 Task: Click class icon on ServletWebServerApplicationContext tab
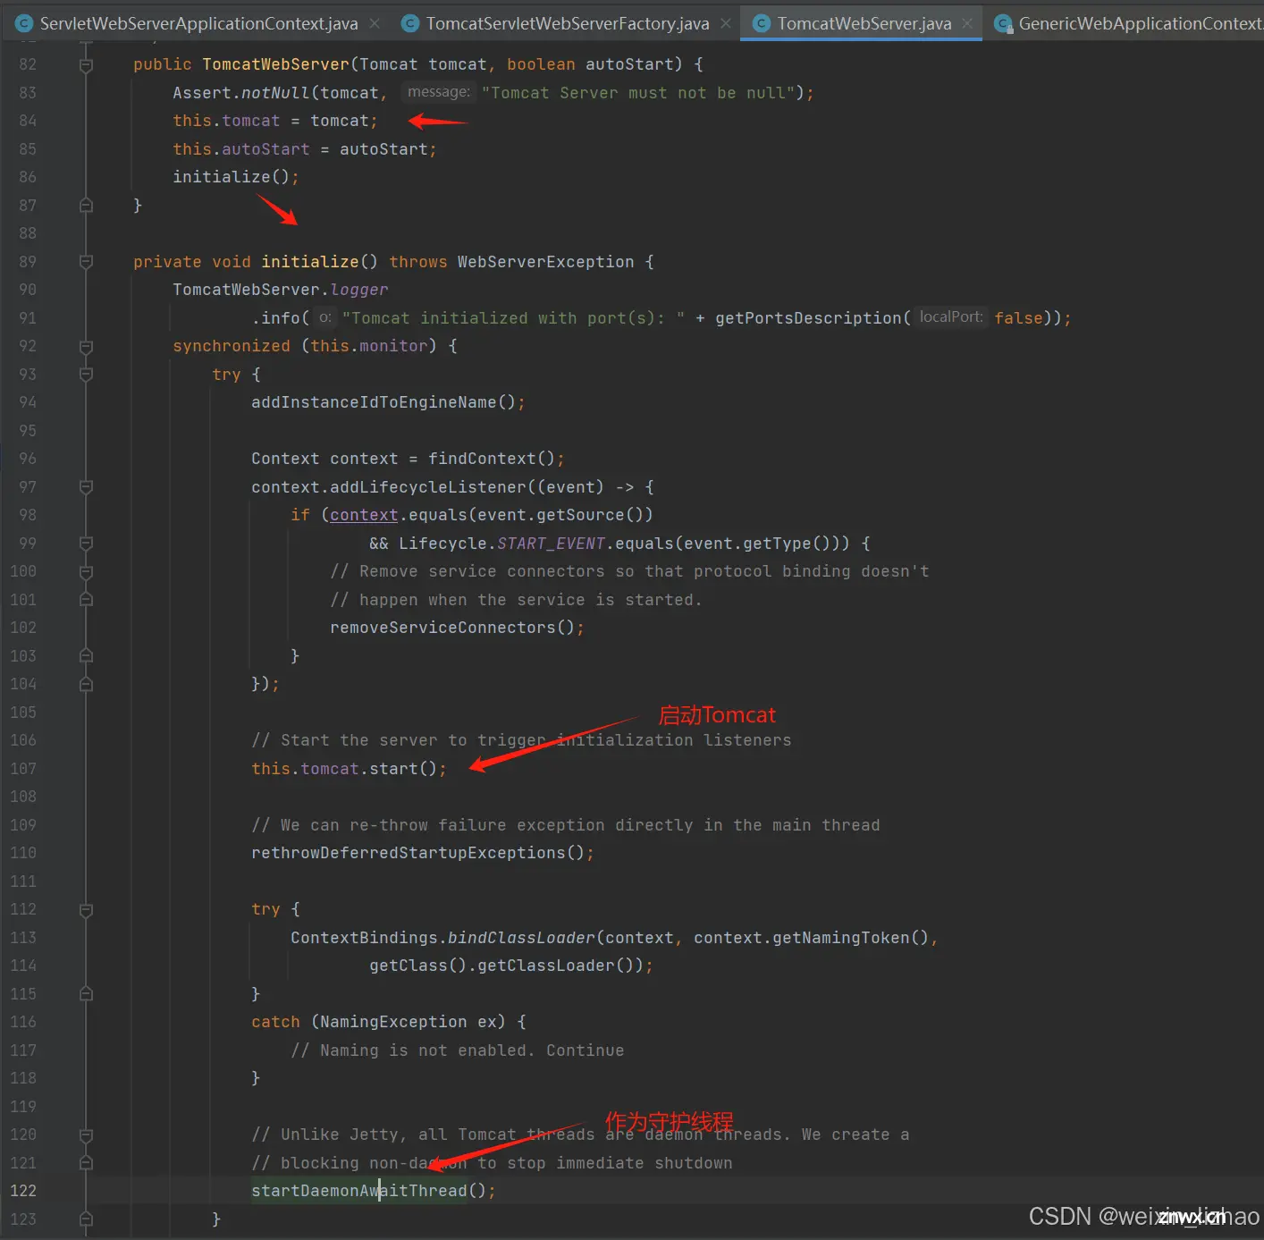25,24
